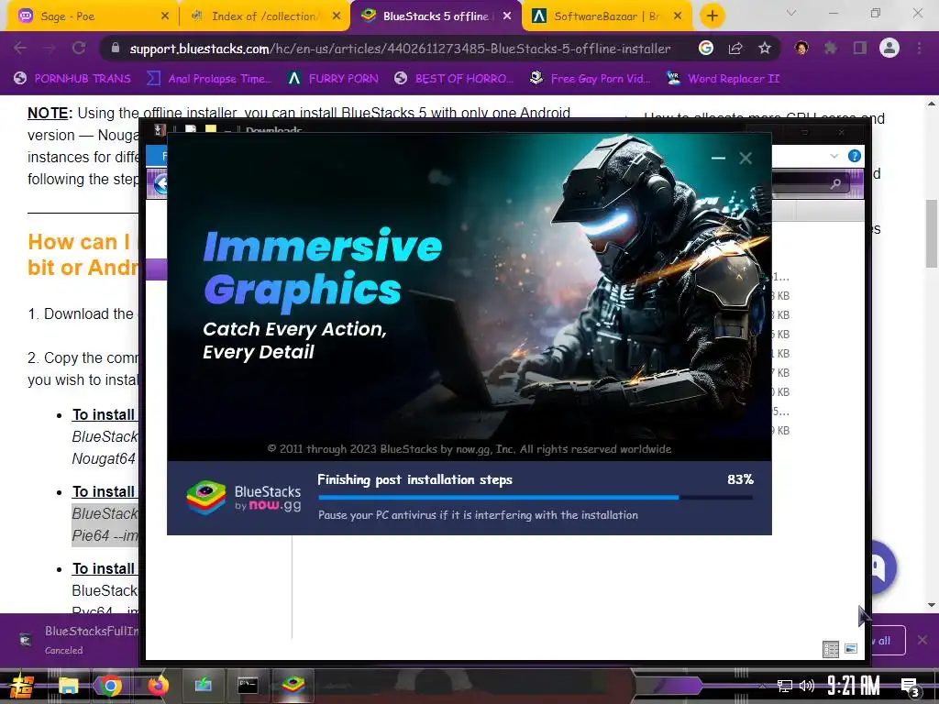This screenshot has height=704, width=939.
Task: Close the BlueStacks installer window
Action: (746, 158)
